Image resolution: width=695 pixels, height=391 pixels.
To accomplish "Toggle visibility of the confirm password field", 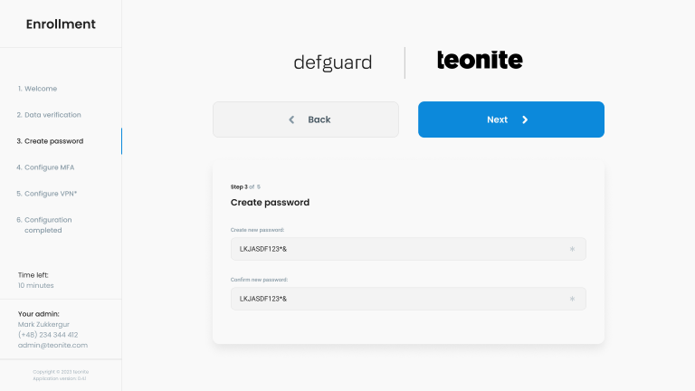I will click(x=572, y=299).
